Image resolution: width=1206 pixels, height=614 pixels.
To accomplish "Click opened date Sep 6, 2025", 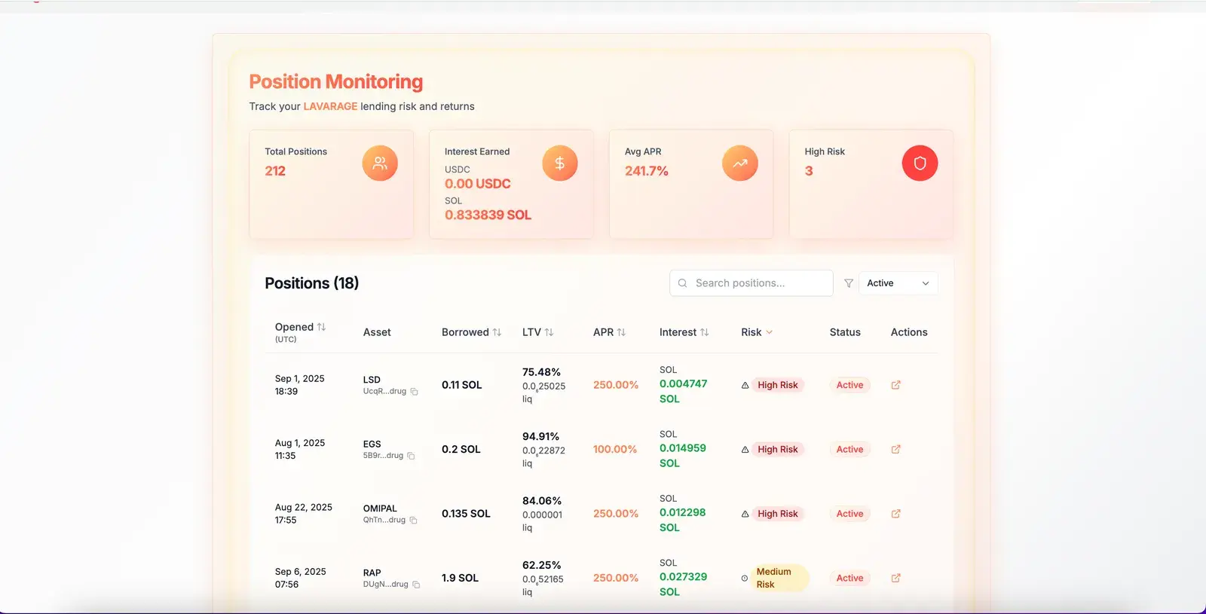I will [x=301, y=572].
